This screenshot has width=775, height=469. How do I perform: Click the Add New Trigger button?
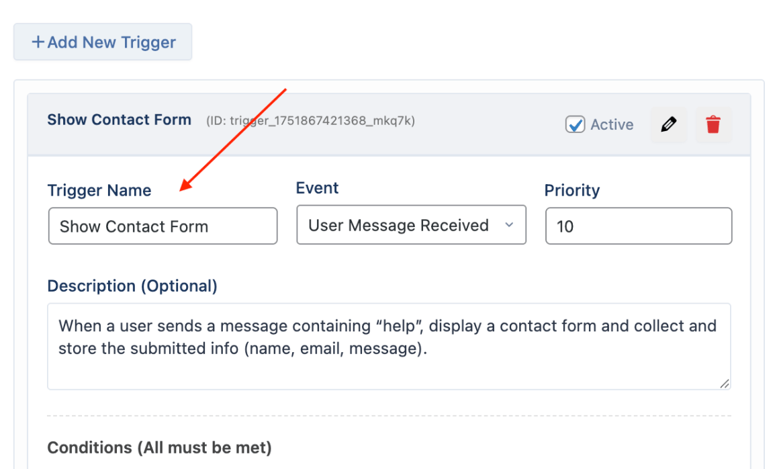(x=103, y=42)
